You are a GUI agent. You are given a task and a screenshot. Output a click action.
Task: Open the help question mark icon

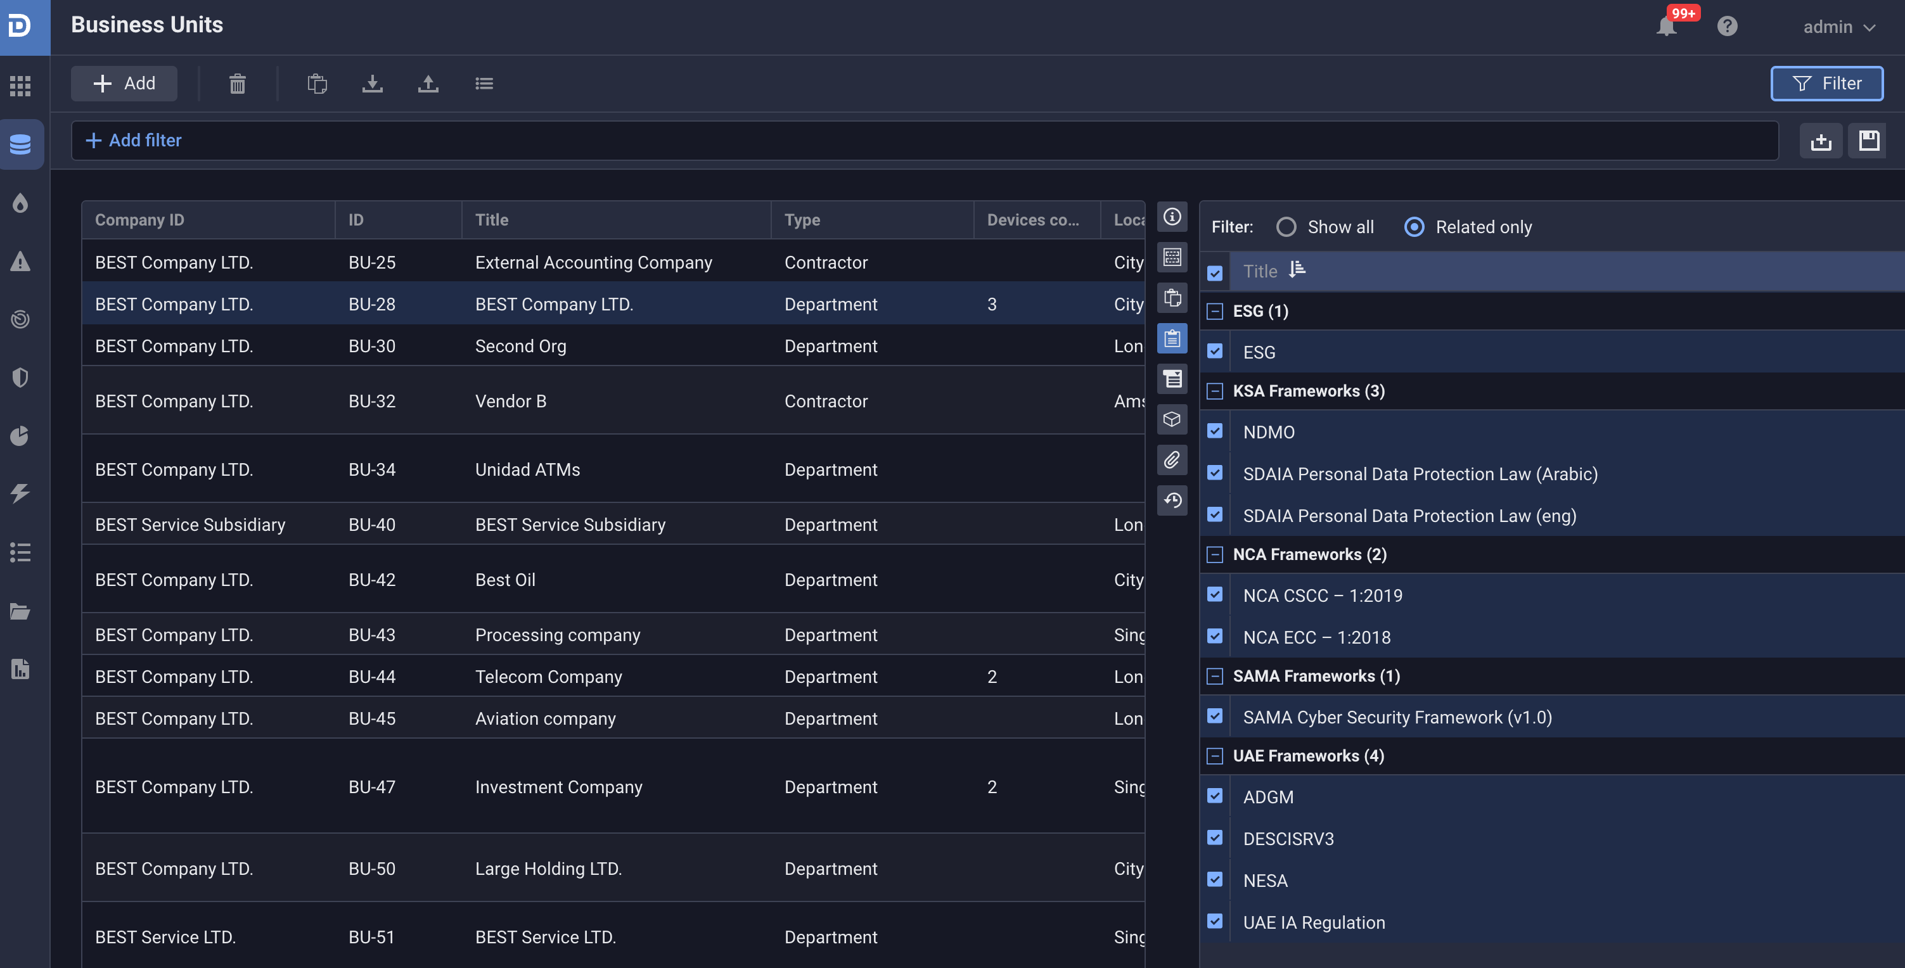point(1727,27)
